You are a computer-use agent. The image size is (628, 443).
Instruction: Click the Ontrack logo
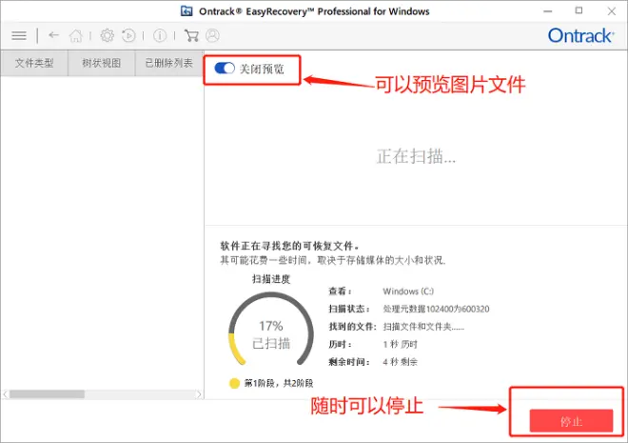[580, 35]
